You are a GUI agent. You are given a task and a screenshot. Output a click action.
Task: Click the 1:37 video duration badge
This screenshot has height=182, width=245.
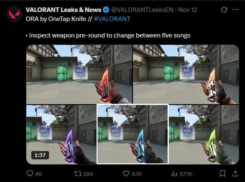coord(40,155)
